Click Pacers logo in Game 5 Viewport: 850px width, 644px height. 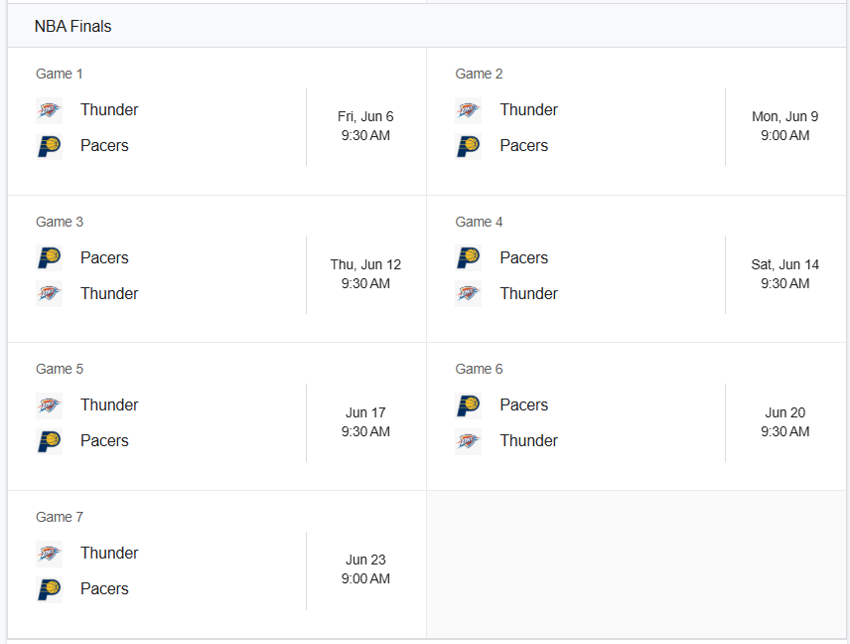click(x=49, y=441)
